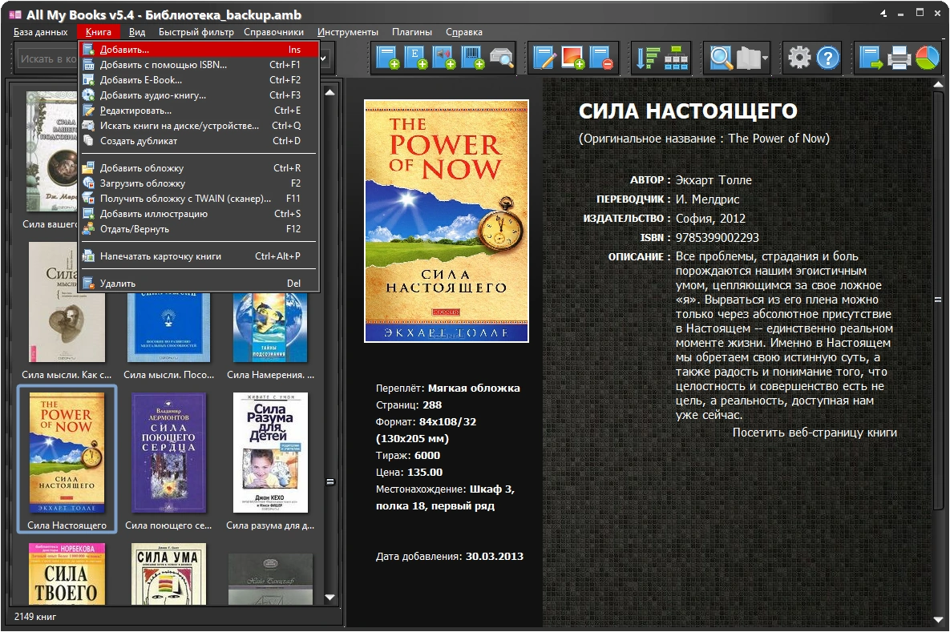Select the Сила мысли. Как с... book thumbnail
This screenshot has height=632, width=950.
pos(67,302)
